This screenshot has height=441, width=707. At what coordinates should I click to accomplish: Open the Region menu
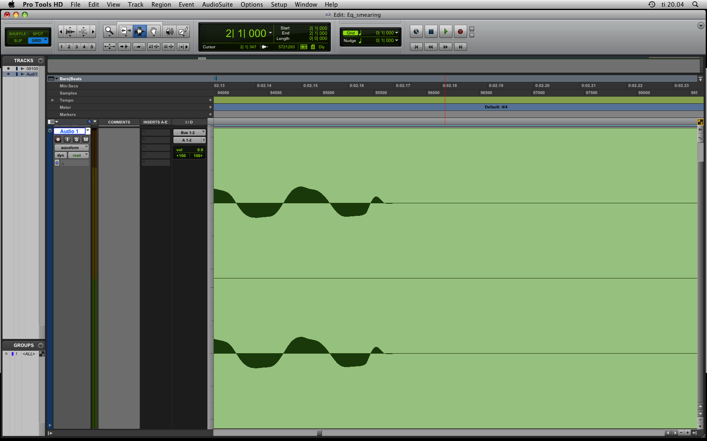tap(161, 5)
